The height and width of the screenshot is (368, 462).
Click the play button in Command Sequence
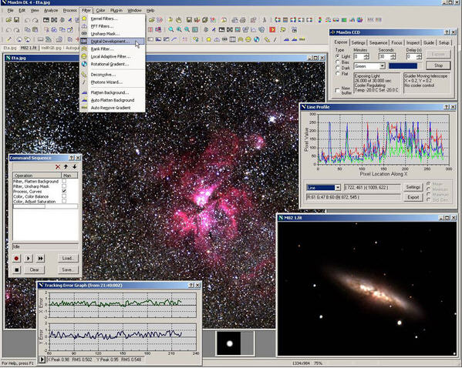pyautogui.click(x=29, y=258)
